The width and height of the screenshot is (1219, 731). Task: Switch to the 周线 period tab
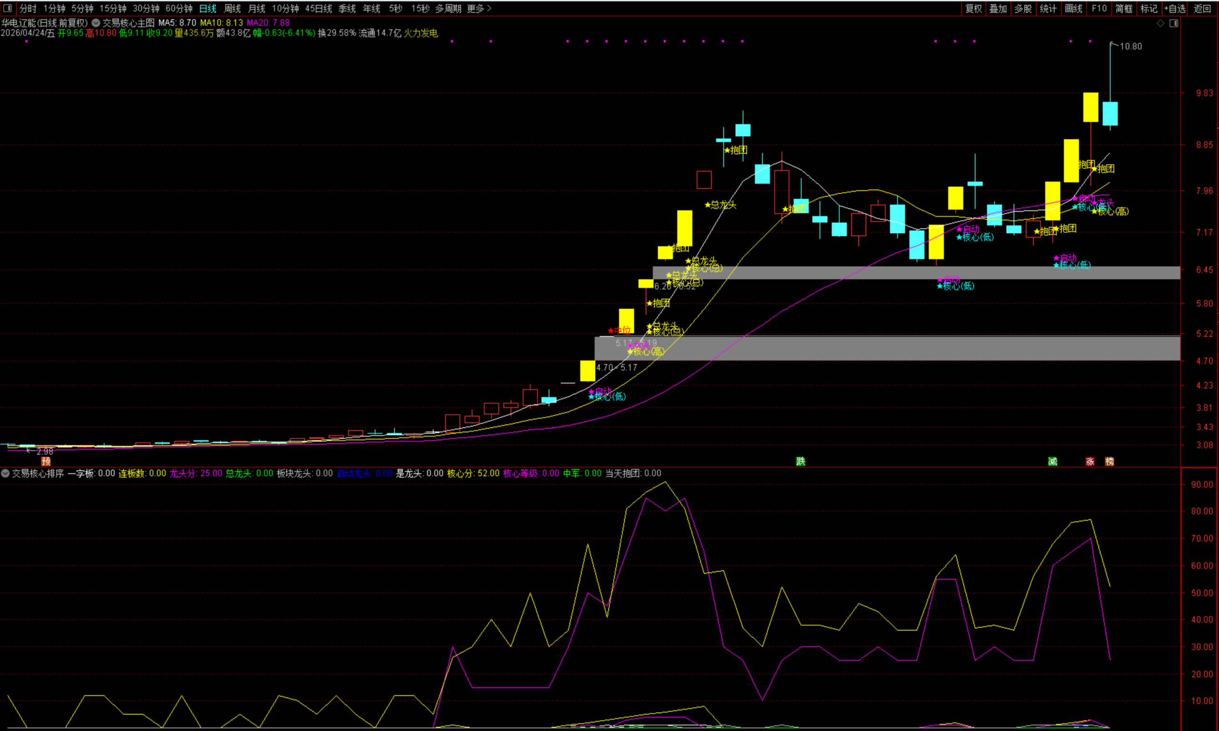pos(232,9)
